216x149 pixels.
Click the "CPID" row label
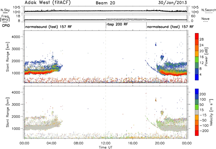(x=6, y=26)
